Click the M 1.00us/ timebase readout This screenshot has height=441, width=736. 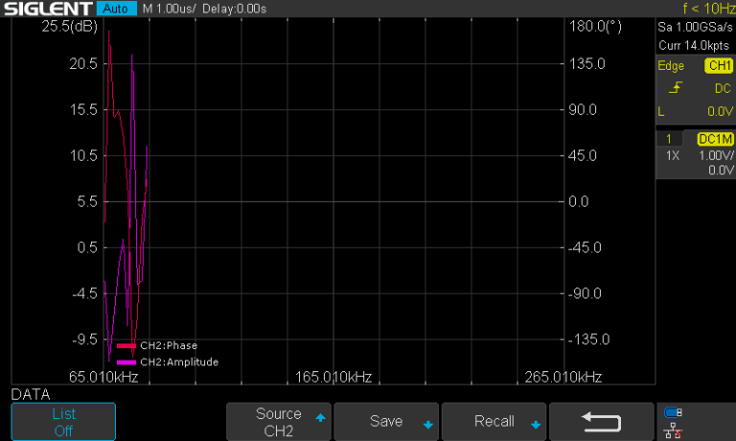point(170,9)
